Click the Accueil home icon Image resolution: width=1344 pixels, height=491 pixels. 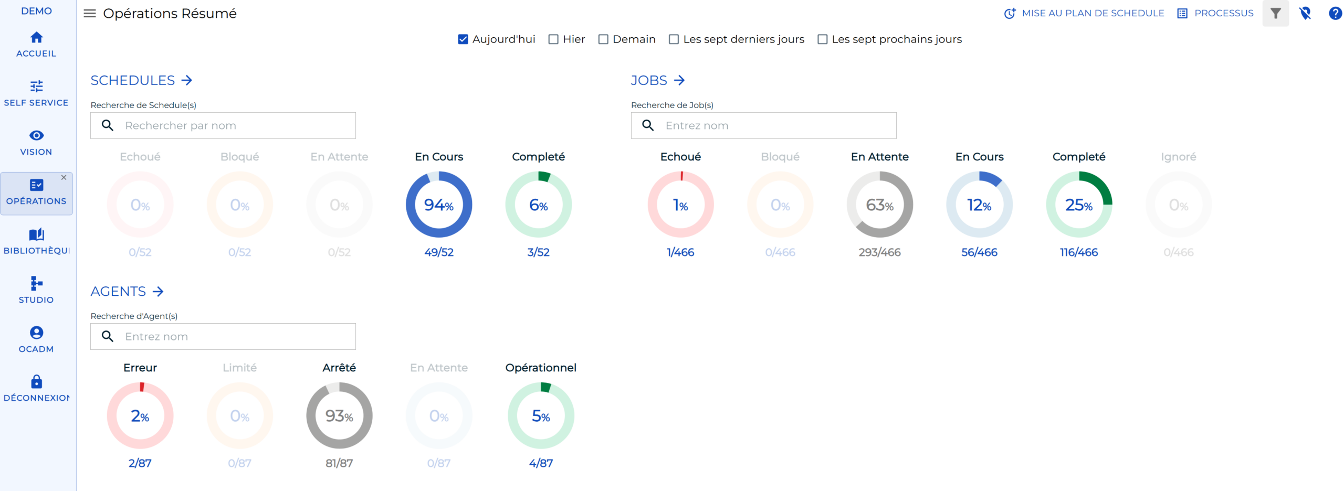[x=36, y=37]
